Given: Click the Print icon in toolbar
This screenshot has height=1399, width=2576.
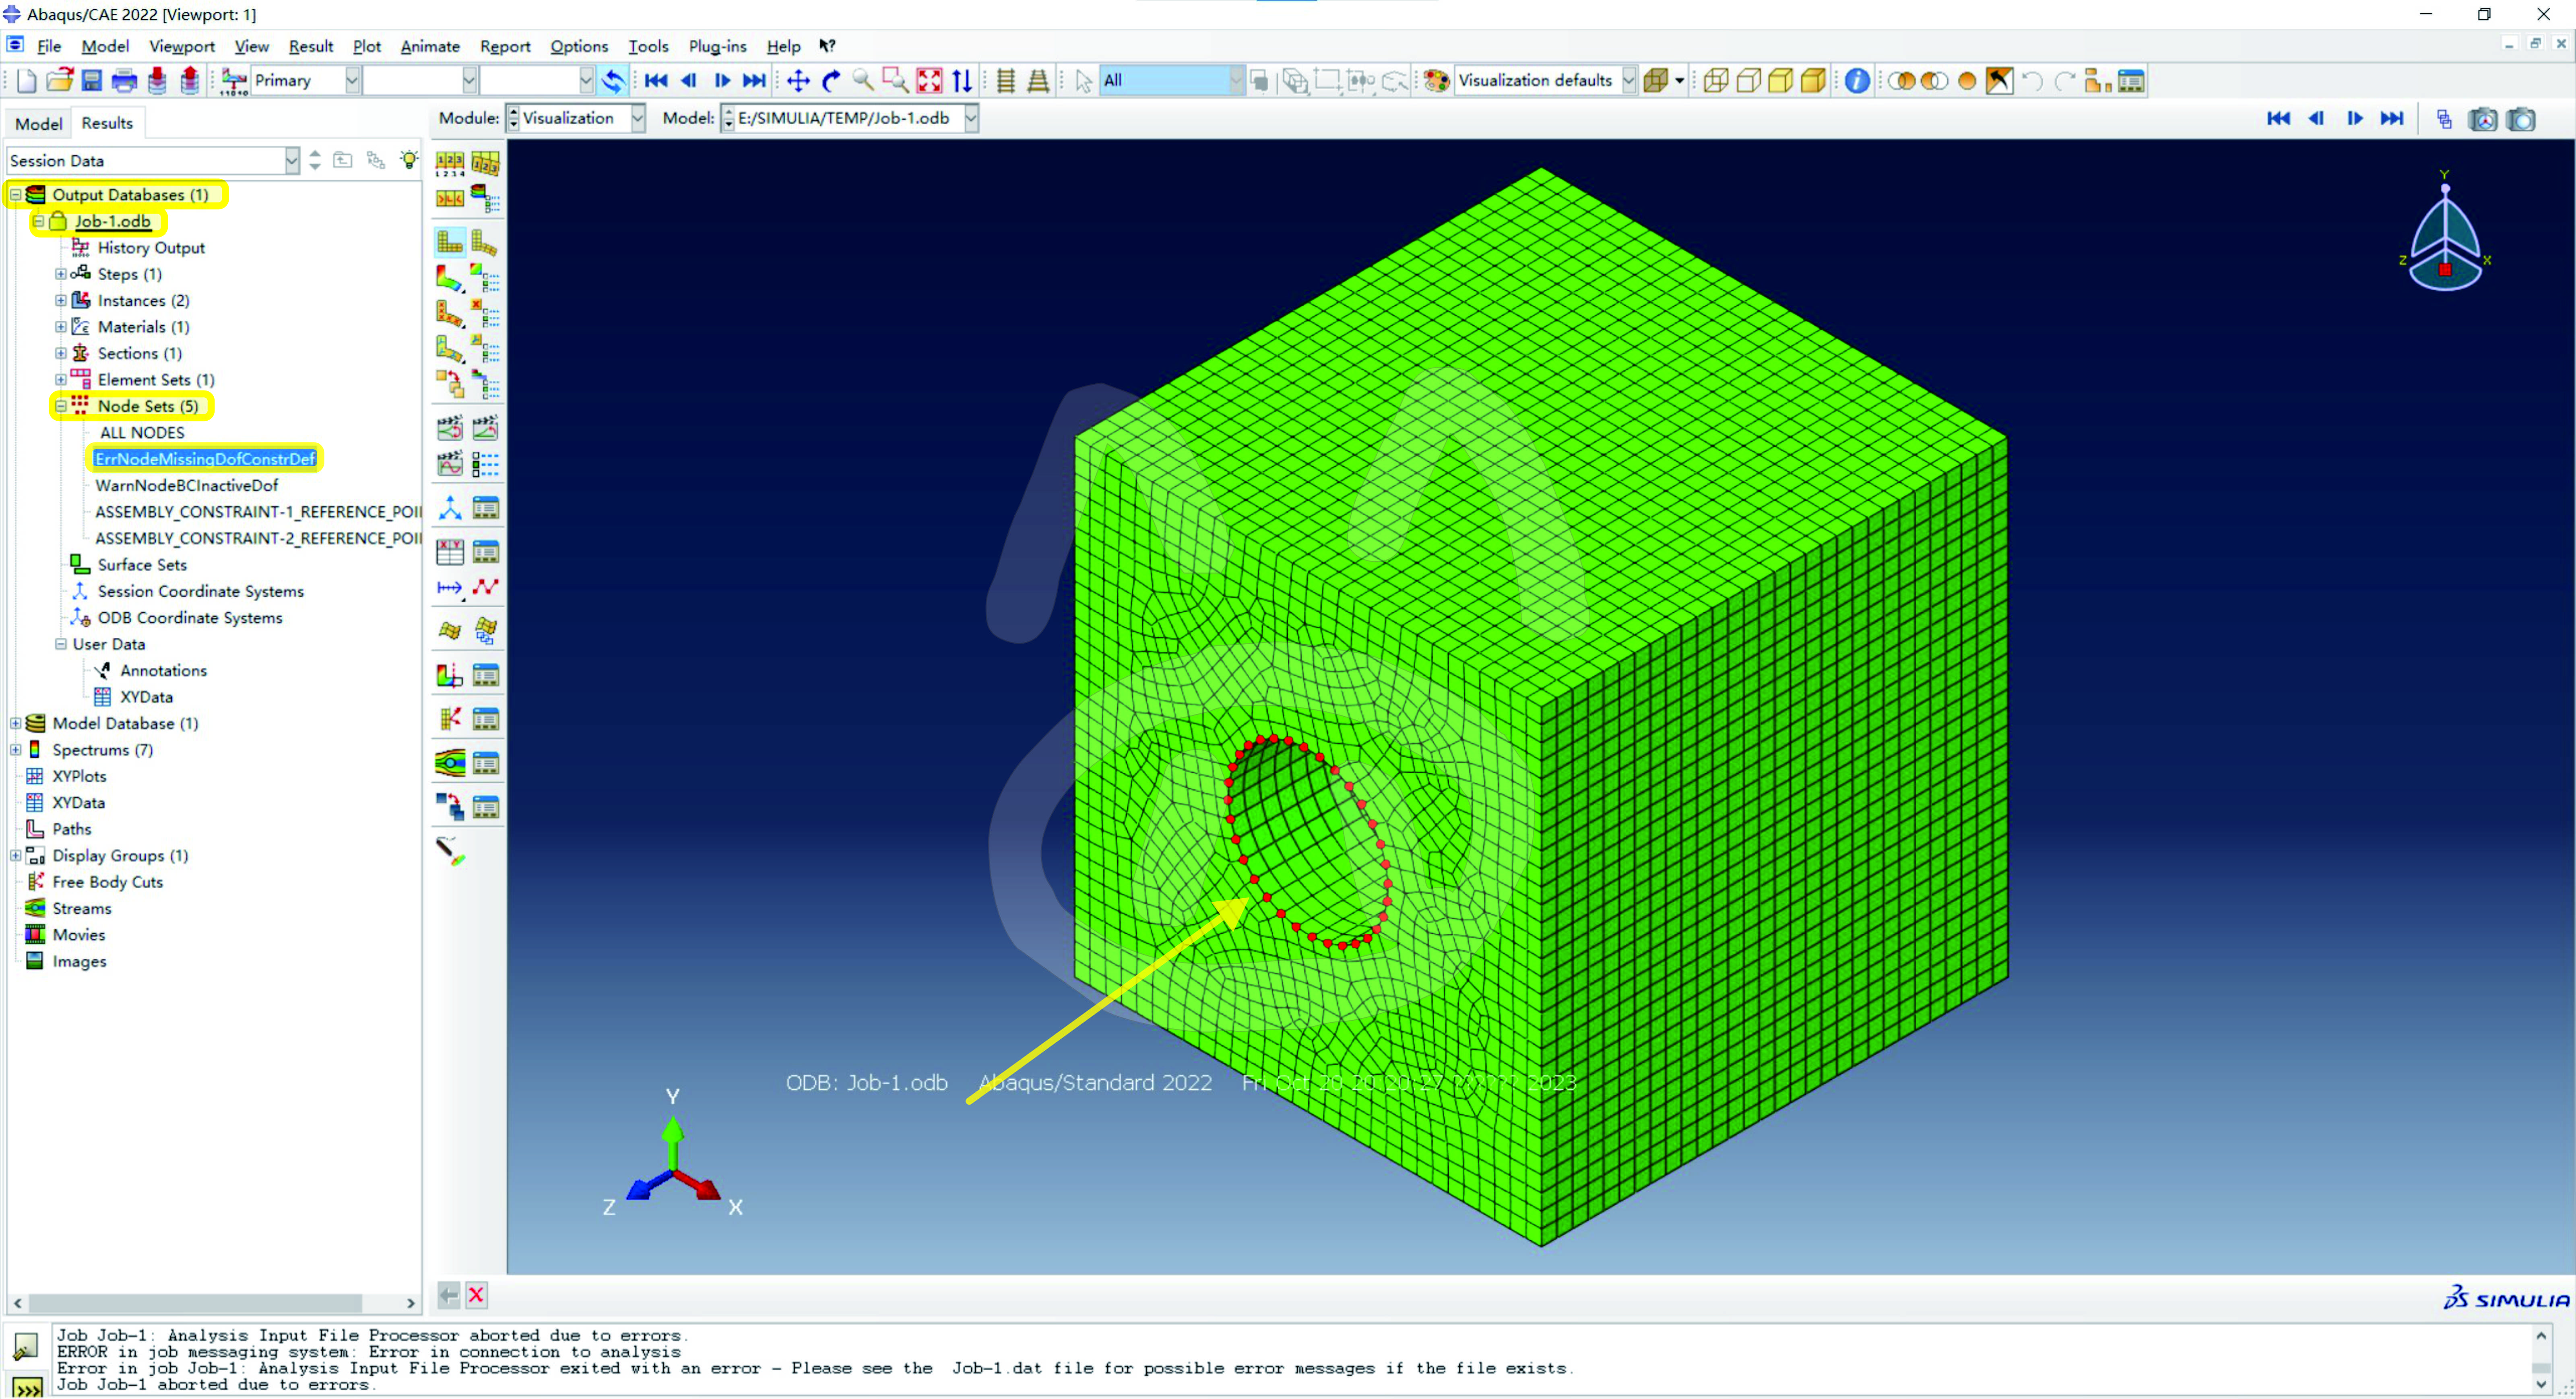Looking at the screenshot, I should click(x=124, y=81).
